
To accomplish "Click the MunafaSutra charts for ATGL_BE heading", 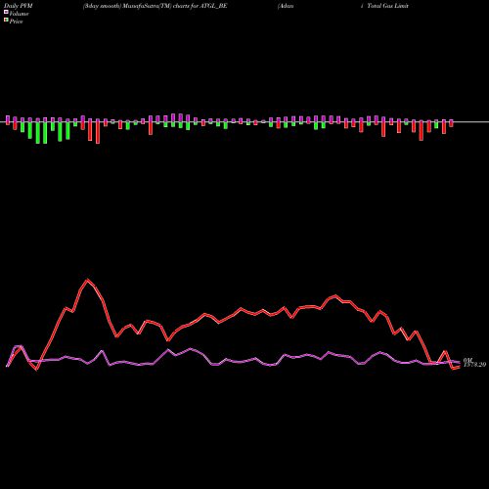I will [x=155, y=6].
